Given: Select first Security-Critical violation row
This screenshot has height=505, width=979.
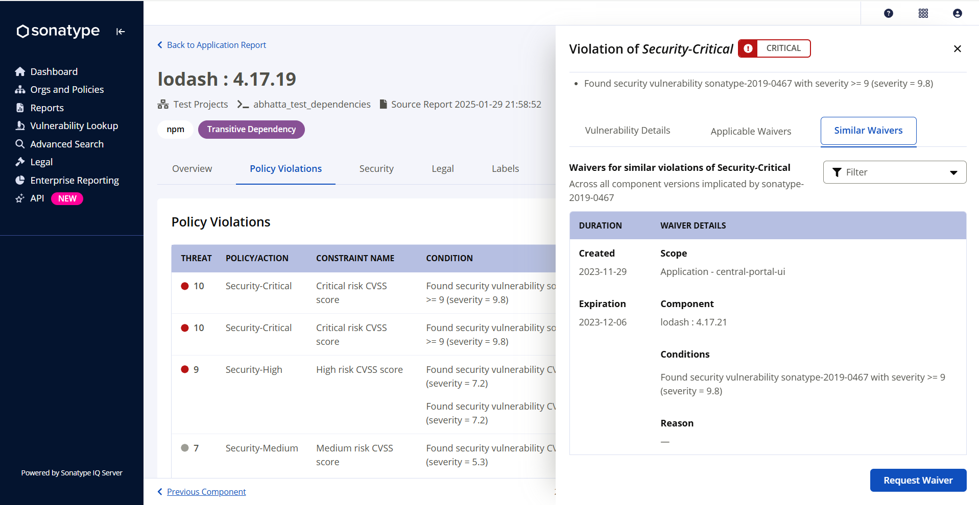Looking at the screenshot, I should point(364,293).
